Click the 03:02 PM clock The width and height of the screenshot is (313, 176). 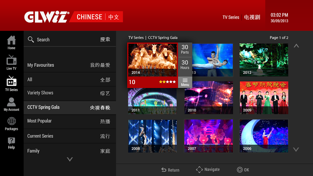[x=279, y=15]
